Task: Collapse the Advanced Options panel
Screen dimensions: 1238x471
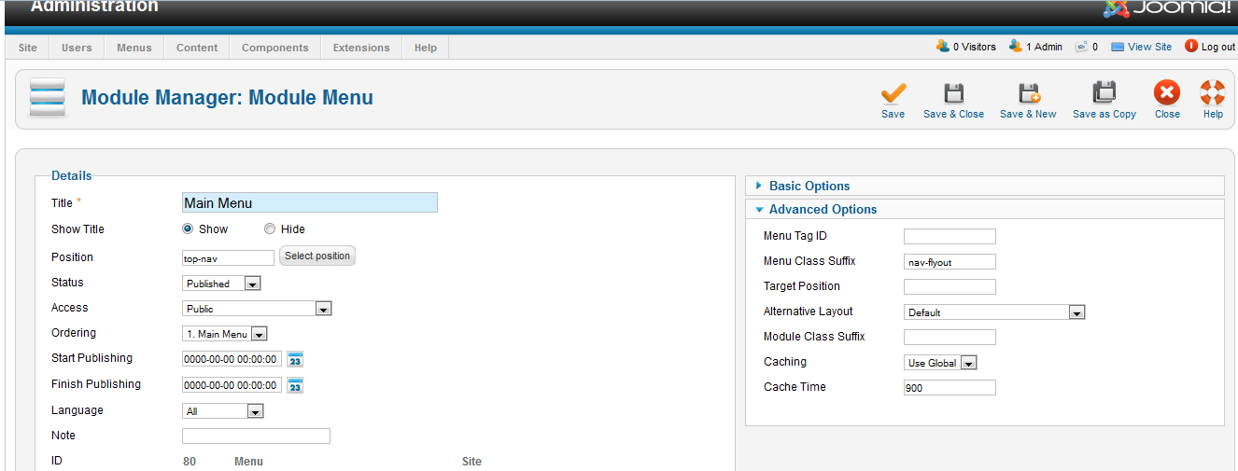Action: click(x=822, y=209)
